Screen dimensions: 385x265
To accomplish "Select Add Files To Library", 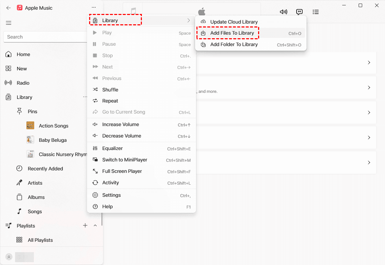I will [x=251, y=33].
